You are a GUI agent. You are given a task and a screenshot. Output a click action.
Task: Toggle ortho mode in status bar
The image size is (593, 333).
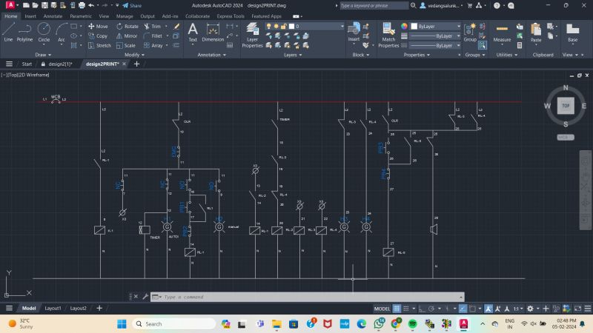(422, 309)
